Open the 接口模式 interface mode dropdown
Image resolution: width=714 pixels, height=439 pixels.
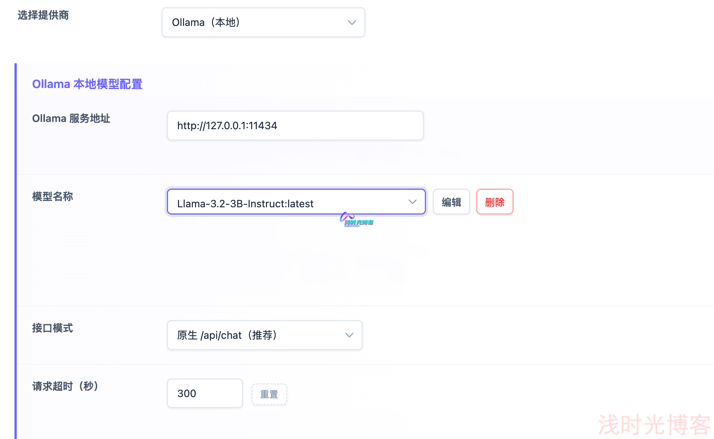(264, 335)
